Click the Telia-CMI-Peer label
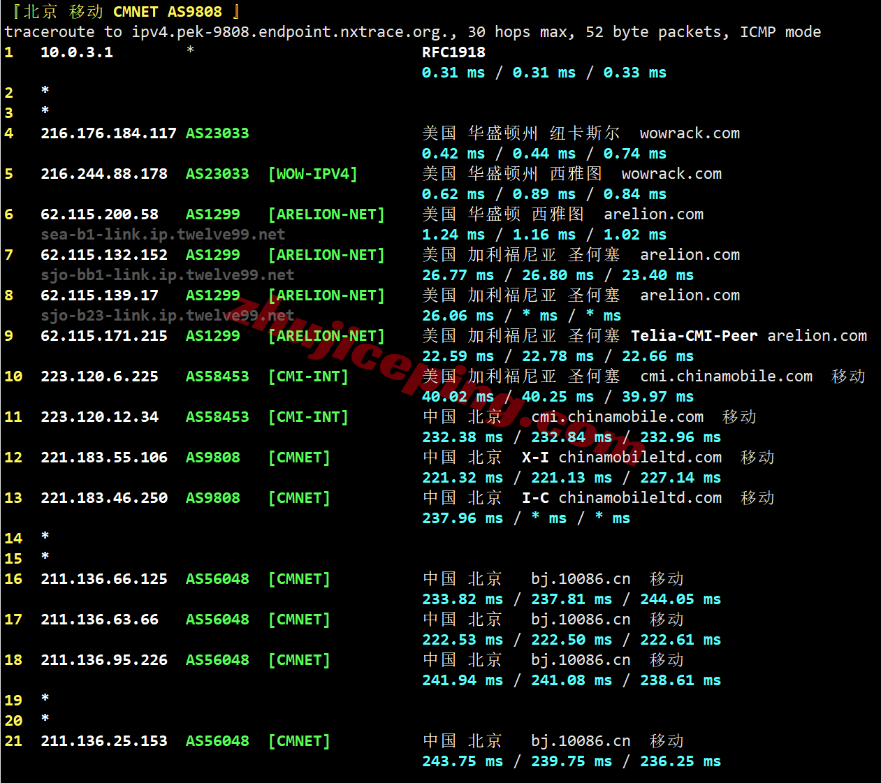Image resolution: width=881 pixels, height=783 pixels. pos(694,336)
